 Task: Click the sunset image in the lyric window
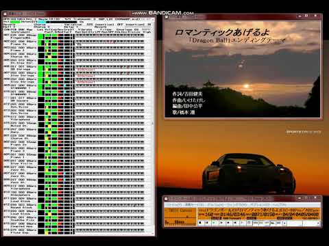pyautogui.click(x=243, y=69)
